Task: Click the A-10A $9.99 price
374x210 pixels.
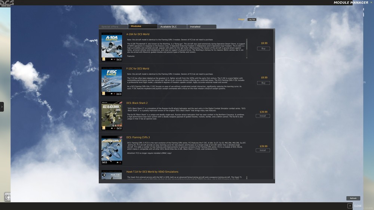Action: coord(264,43)
